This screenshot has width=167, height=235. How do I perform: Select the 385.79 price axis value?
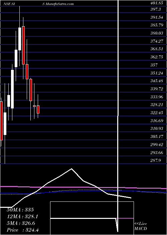[157, 25]
